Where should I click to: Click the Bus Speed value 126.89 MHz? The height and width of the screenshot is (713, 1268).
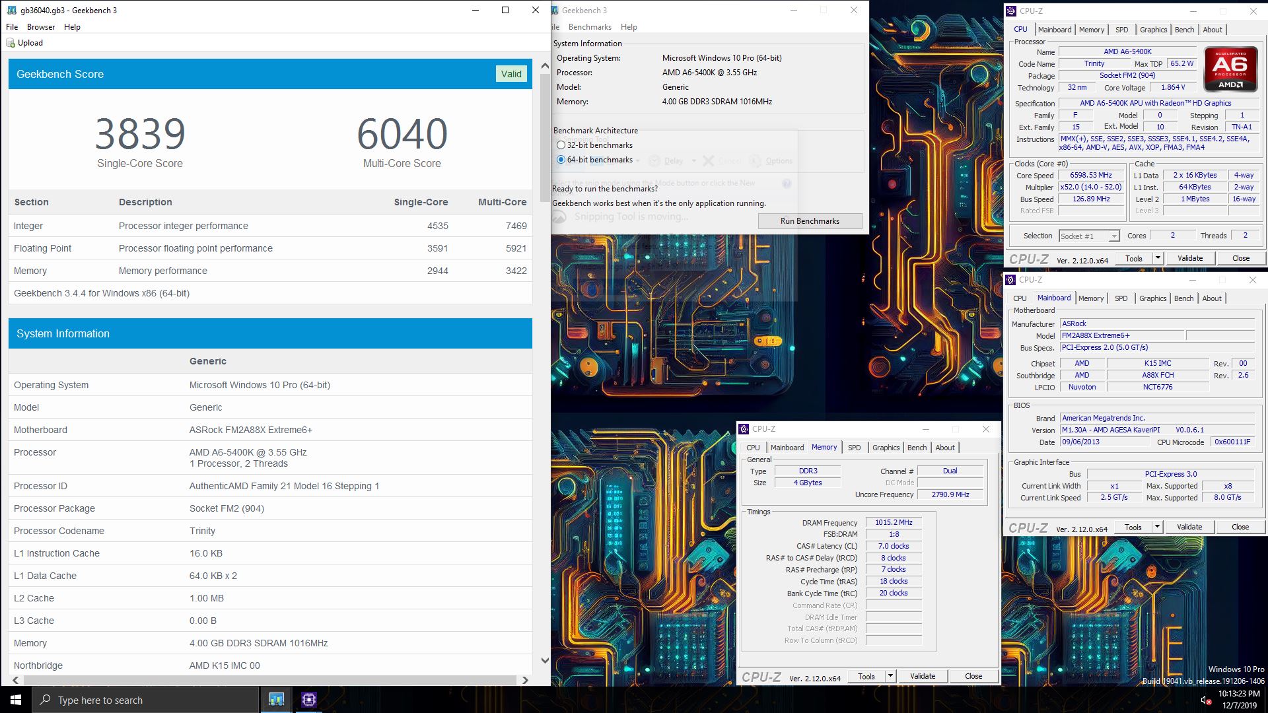pos(1091,199)
